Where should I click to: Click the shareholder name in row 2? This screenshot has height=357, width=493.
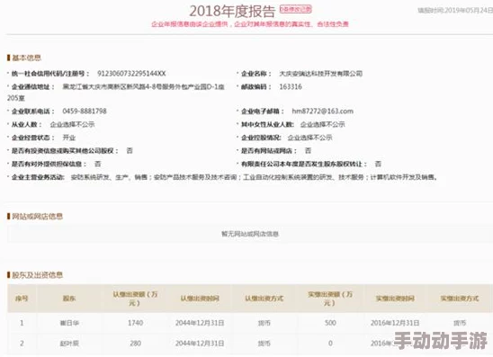(x=69, y=344)
